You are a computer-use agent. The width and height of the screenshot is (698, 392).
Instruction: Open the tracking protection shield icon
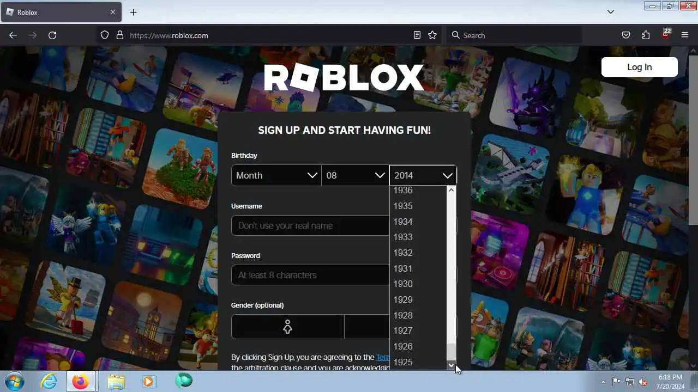pyautogui.click(x=105, y=35)
